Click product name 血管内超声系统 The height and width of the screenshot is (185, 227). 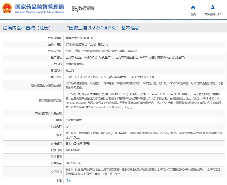(75, 64)
